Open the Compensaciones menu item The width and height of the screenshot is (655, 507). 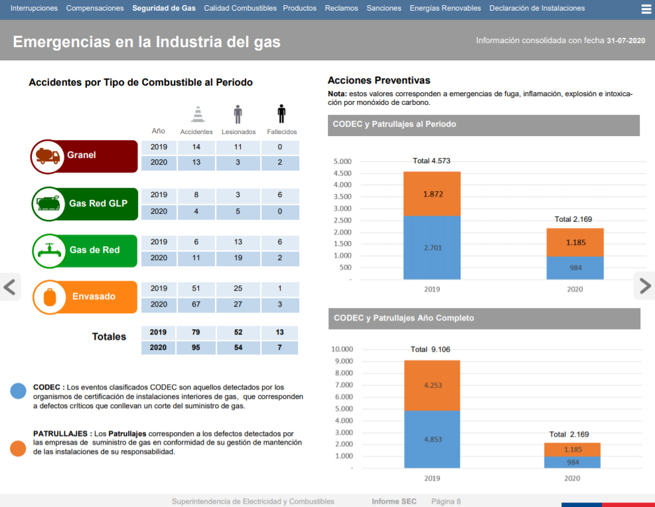(x=95, y=9)
